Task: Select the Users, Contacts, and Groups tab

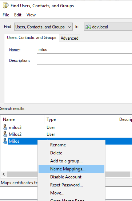Action: pos(32,38)
